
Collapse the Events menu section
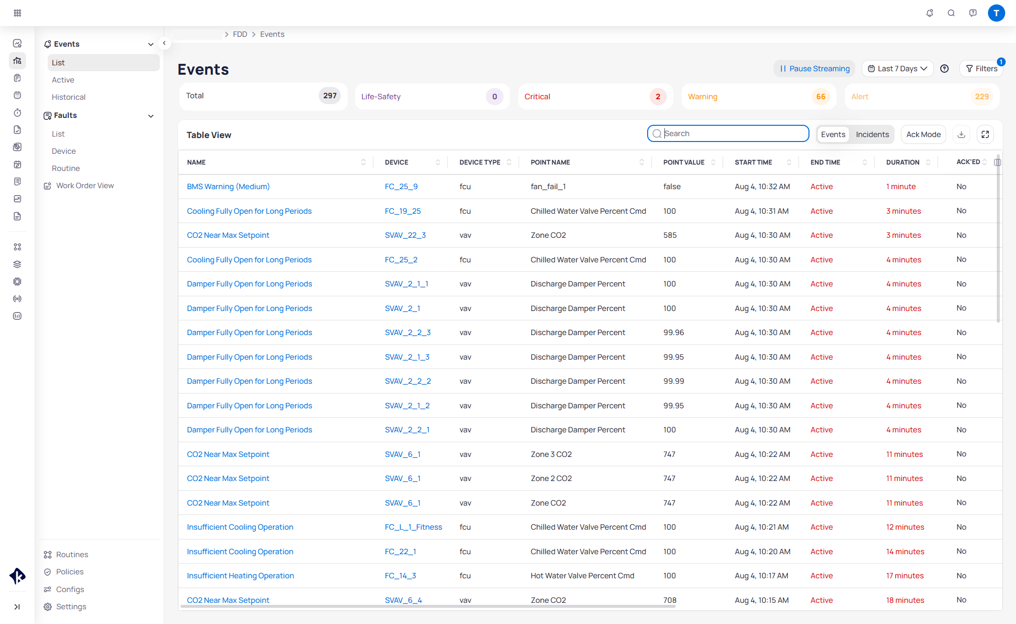150,44
